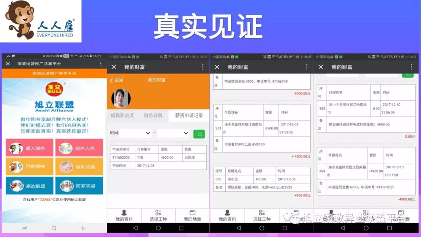
Task: Select note 提现审核通过并完成打款金额: 4900.00
Action: click(359, 124)
